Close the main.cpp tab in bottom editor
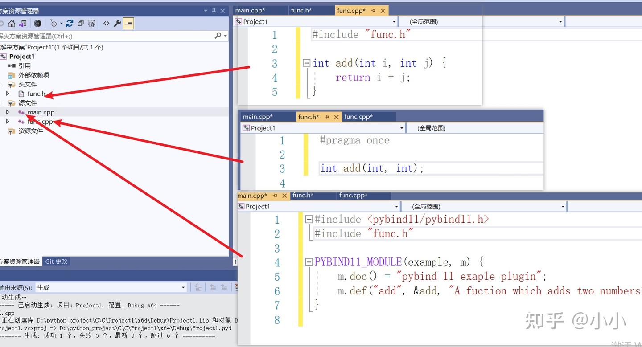Viewport: 642px width, 347px height. point(284,196)
